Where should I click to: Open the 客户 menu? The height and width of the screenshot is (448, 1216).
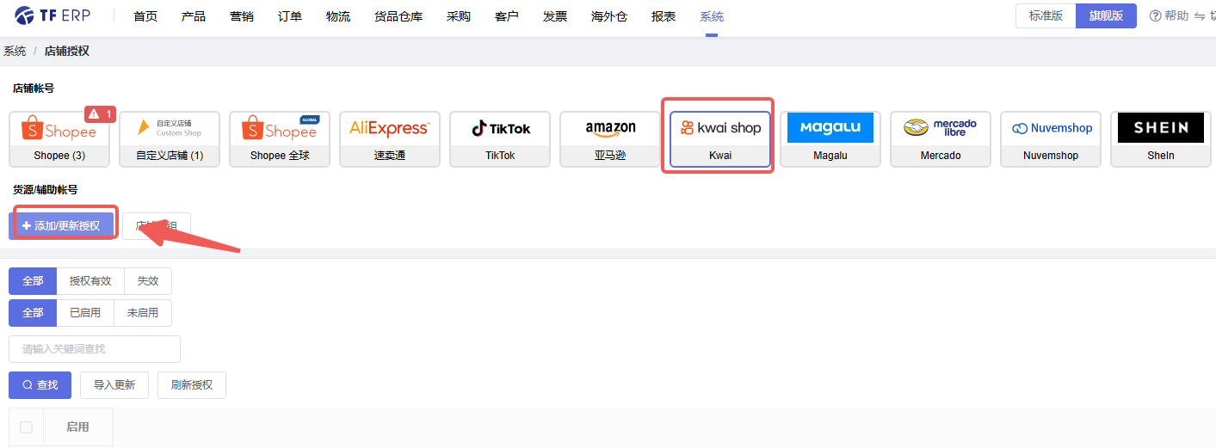507,16
